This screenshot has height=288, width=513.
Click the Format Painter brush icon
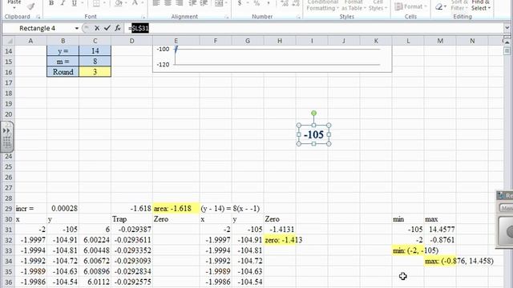point(30,6)
